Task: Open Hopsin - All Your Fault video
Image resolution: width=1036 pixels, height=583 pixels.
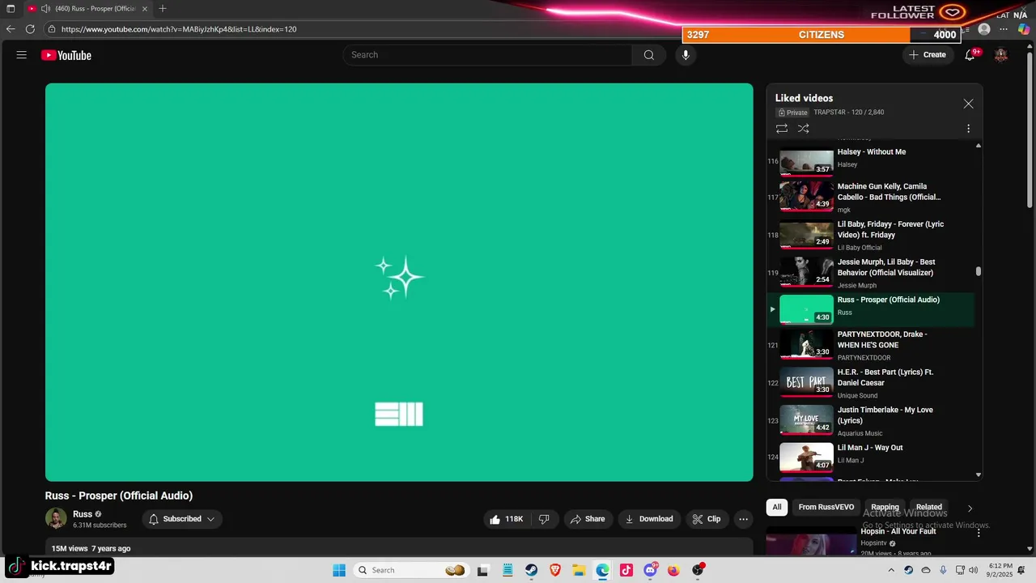Action: coord(898,531)
